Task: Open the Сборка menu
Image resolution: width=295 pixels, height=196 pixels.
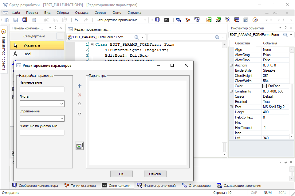Action: tap(63, 13)
